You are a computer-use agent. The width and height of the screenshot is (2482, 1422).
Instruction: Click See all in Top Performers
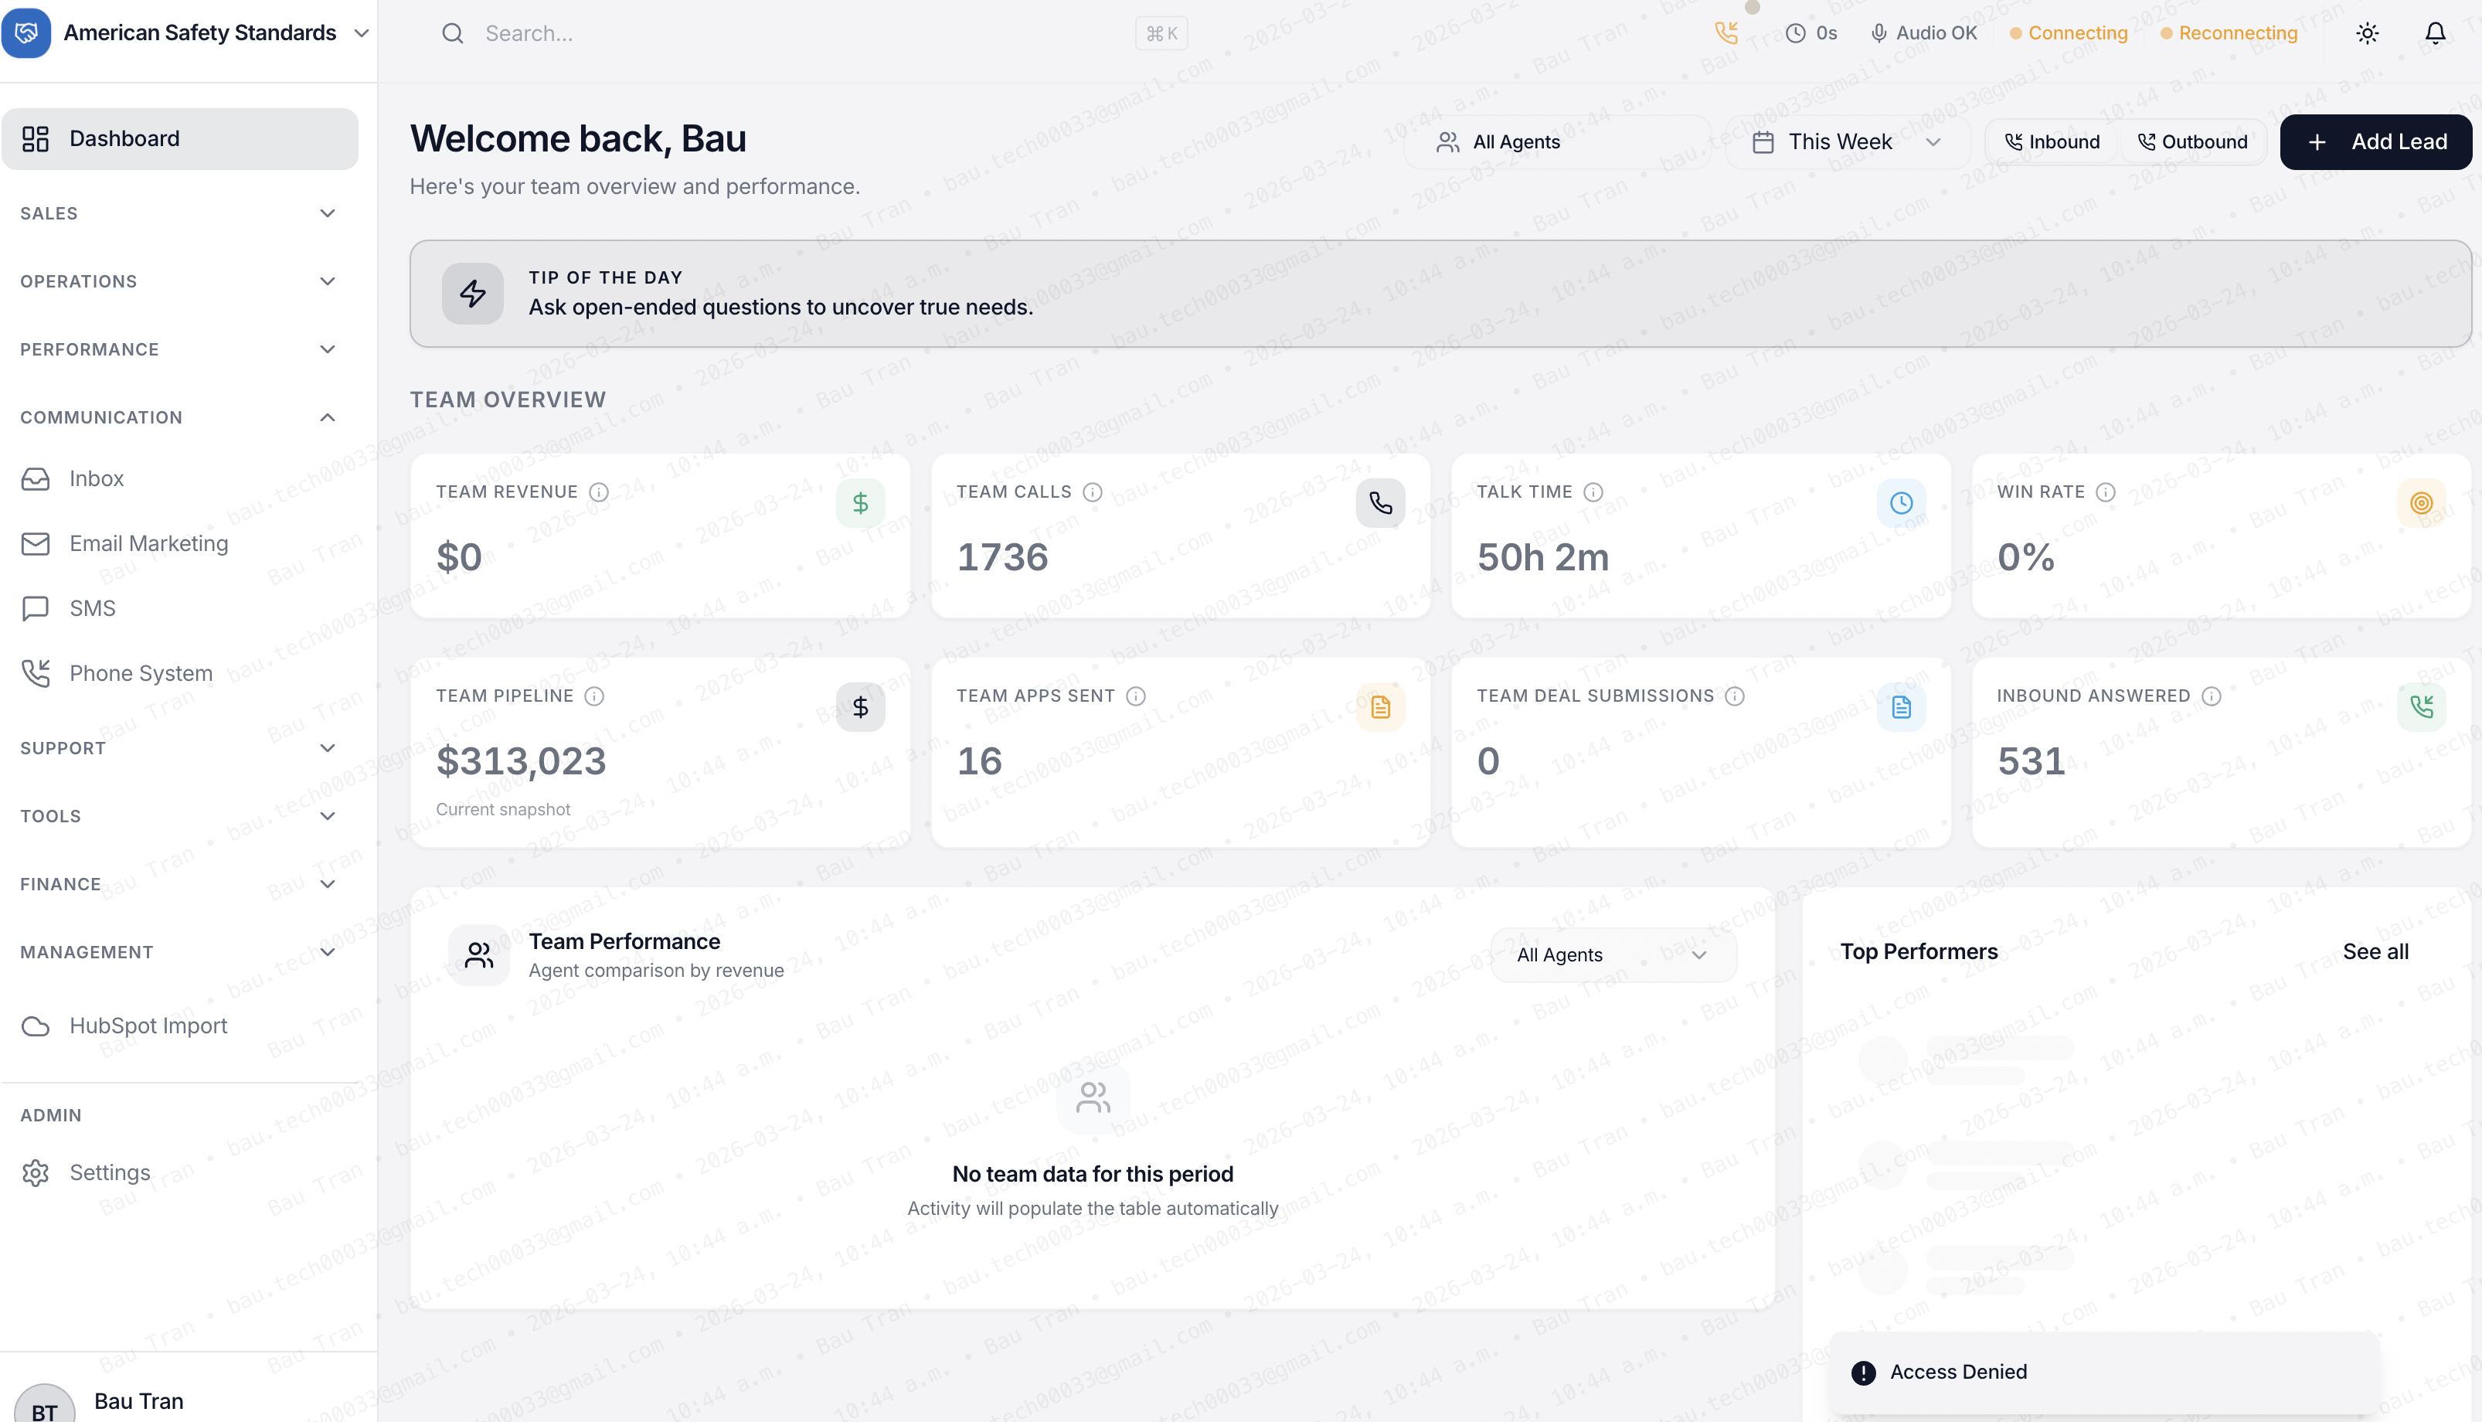[x=2375, y=951]
